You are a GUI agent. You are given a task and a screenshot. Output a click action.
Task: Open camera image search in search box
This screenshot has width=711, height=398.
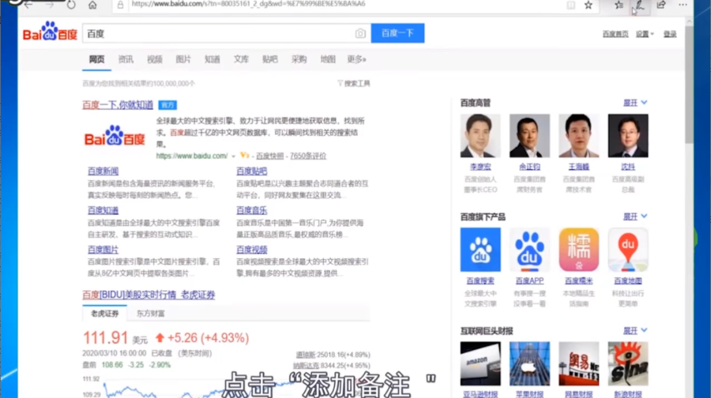click(360, 34)
